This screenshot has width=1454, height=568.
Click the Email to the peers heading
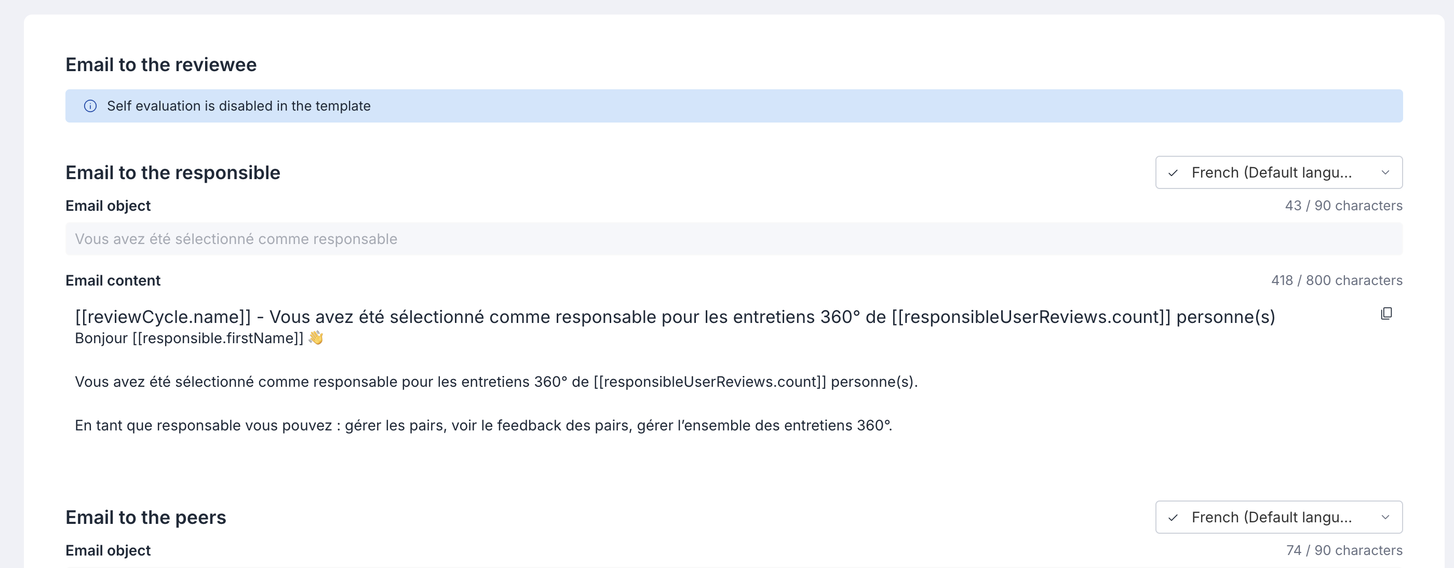tap(145, 518)
